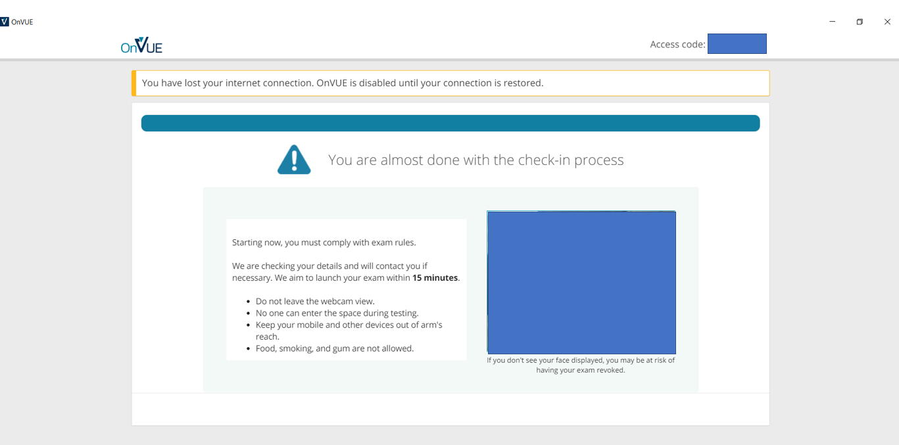Click the "Keep your mobile and other devices" rule
The image size is (899, 445).
click(x=349, y=325)
